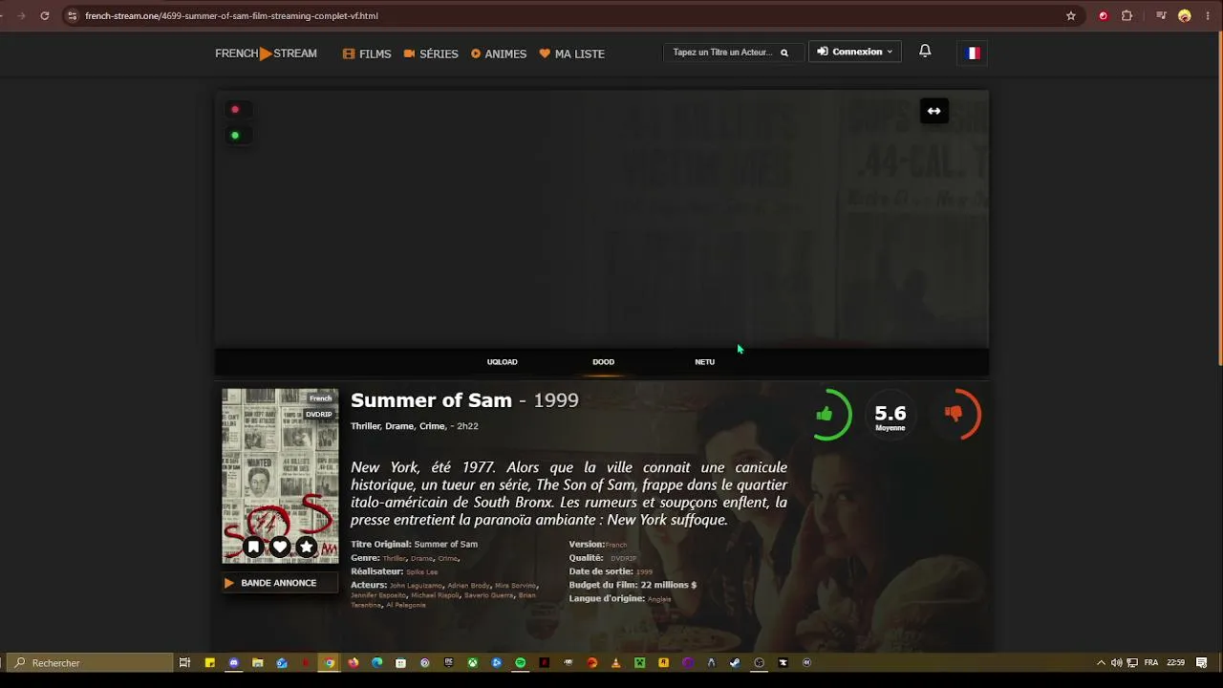Click the search magnifier icon

tap(784, 53)
